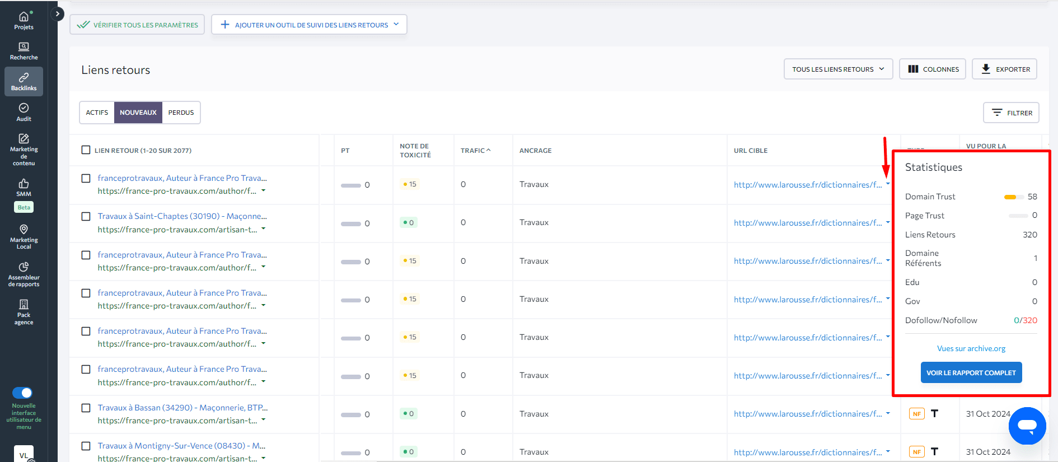Select the Saint-Chaptes row checkbox
This screenshot has width=1058, height=462.
(86, 216)
